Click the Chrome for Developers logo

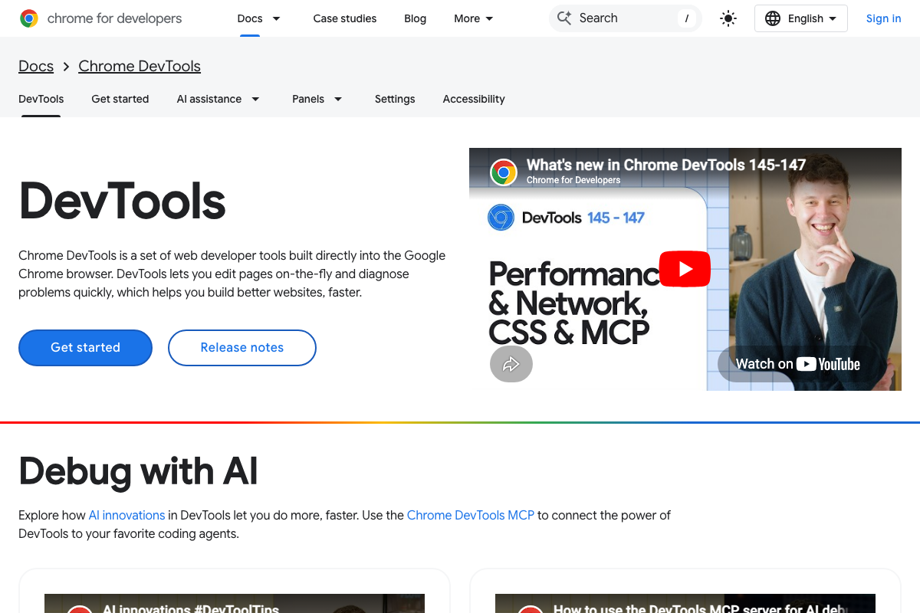pyautogui.click(x=101, y=18)
